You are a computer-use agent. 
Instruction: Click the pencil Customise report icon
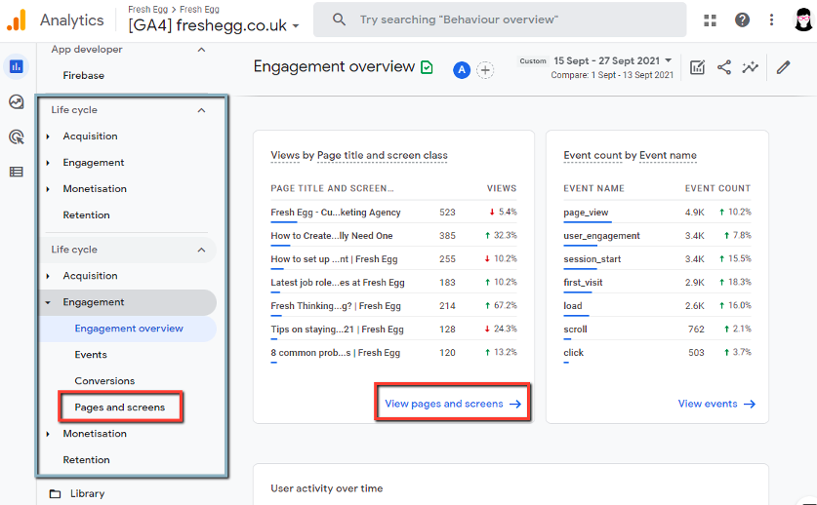[783, 67]
